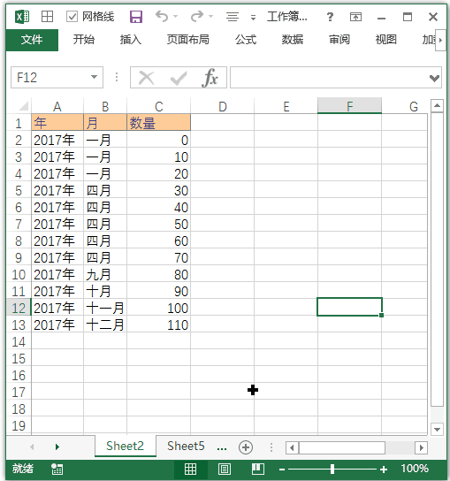This screenshot has width=450, height=481.
Task: Switch to Normal view icon
Action: 190,469
